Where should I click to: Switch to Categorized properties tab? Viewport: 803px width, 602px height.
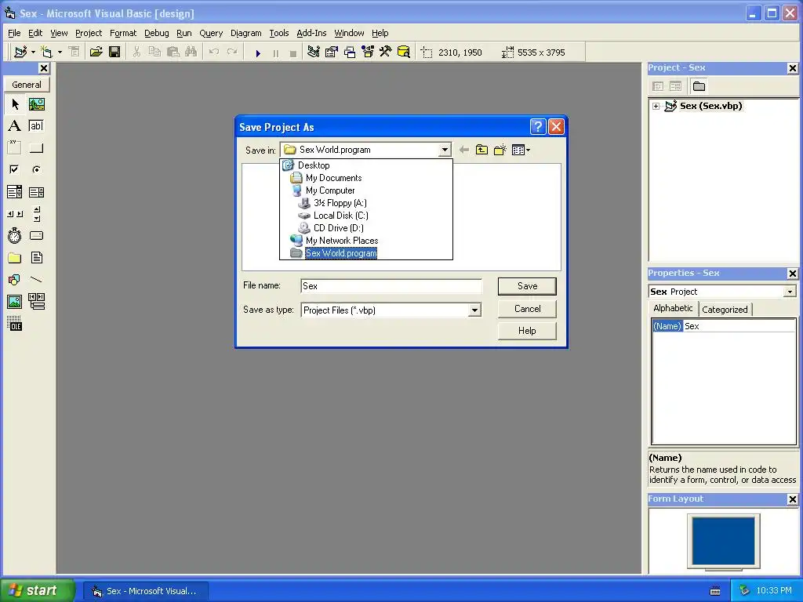(x=725, y=309)
